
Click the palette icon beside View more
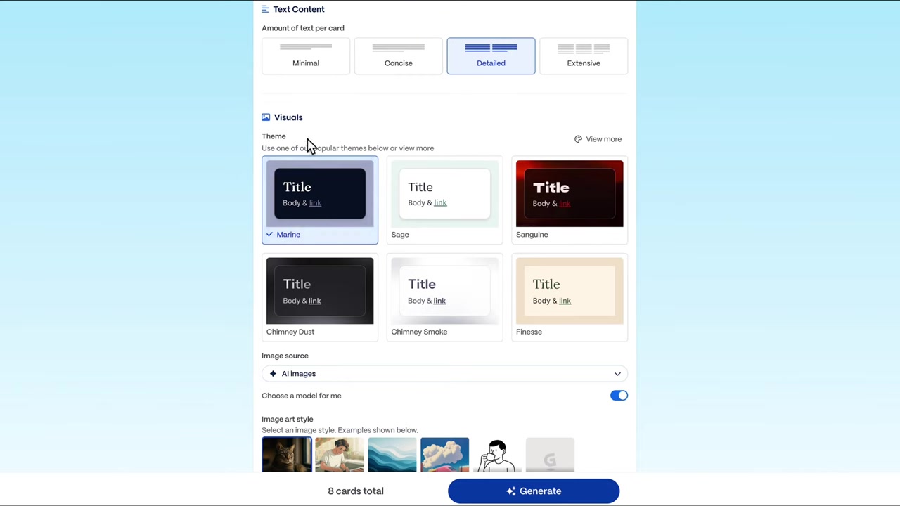click(578, 139)
